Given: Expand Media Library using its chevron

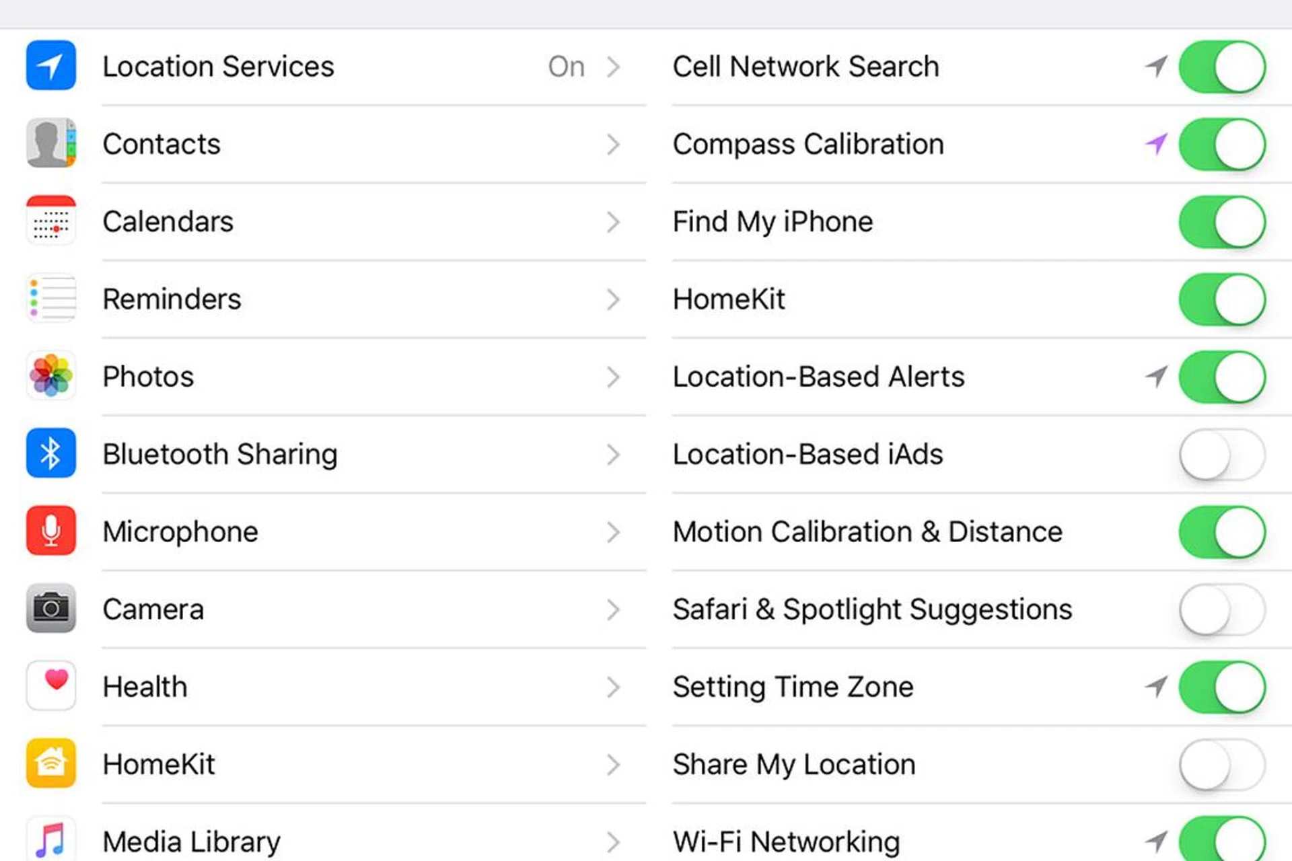Looking at the screenshot, I should [612, 841].
